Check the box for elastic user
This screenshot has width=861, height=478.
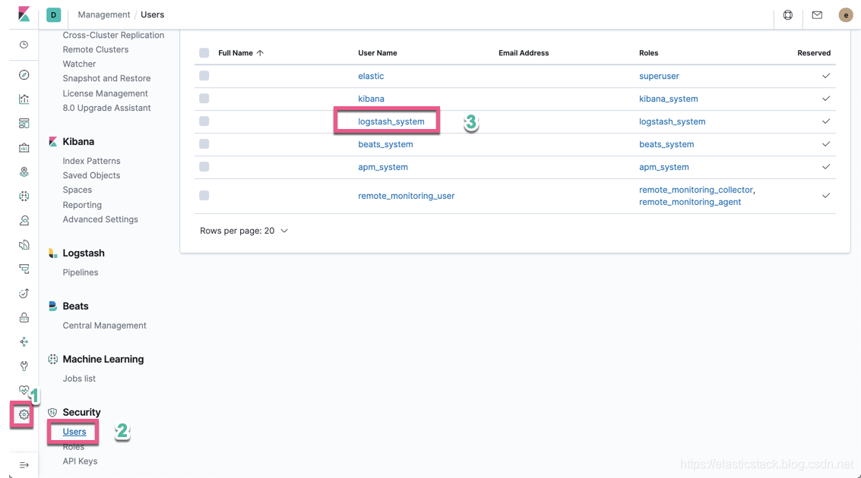coord(204,76)
